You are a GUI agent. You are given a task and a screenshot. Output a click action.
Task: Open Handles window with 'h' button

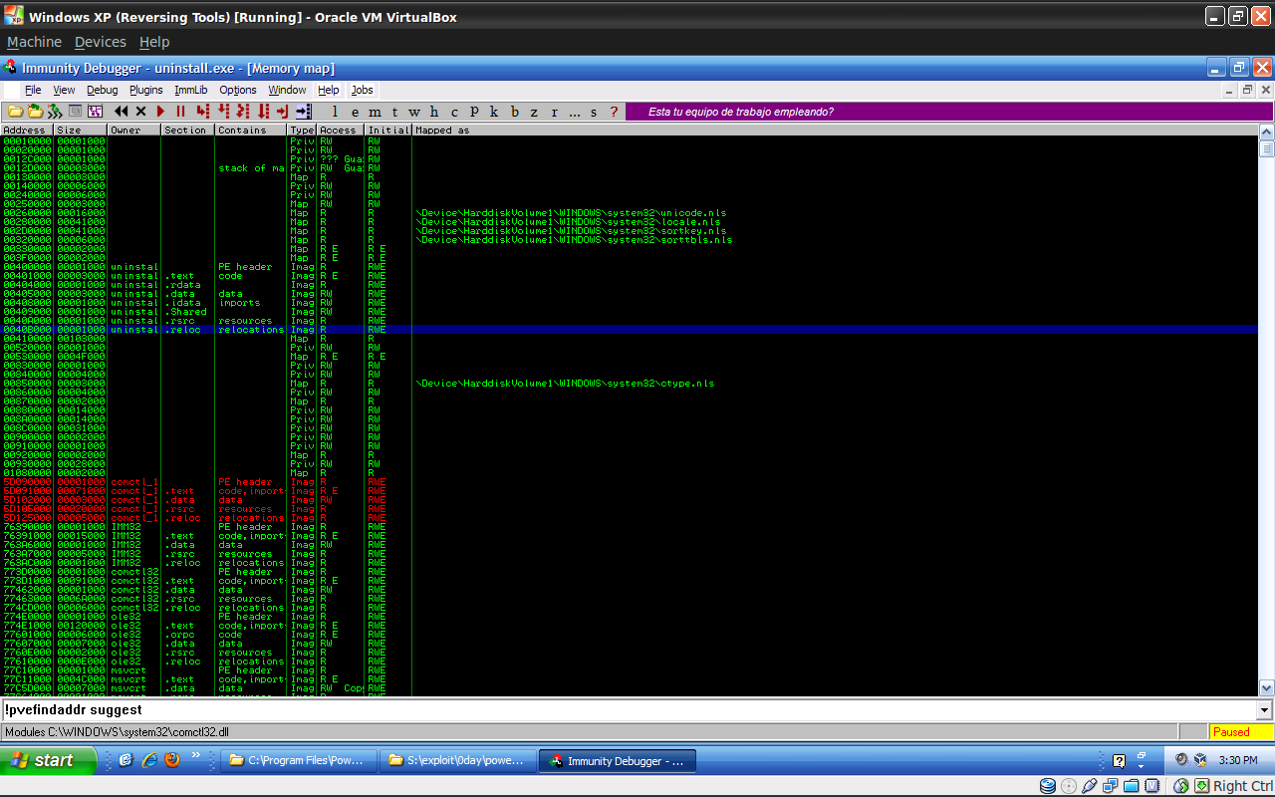click(x=434, y=112)
